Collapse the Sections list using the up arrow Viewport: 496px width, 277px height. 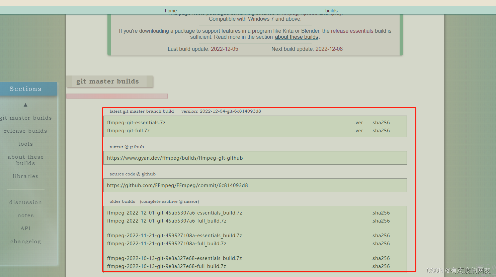pyautogui.click(x=25, y=105)
